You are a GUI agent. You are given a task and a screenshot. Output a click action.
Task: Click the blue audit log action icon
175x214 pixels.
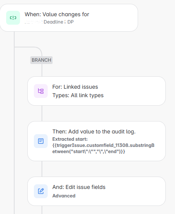tap(41, 141)
